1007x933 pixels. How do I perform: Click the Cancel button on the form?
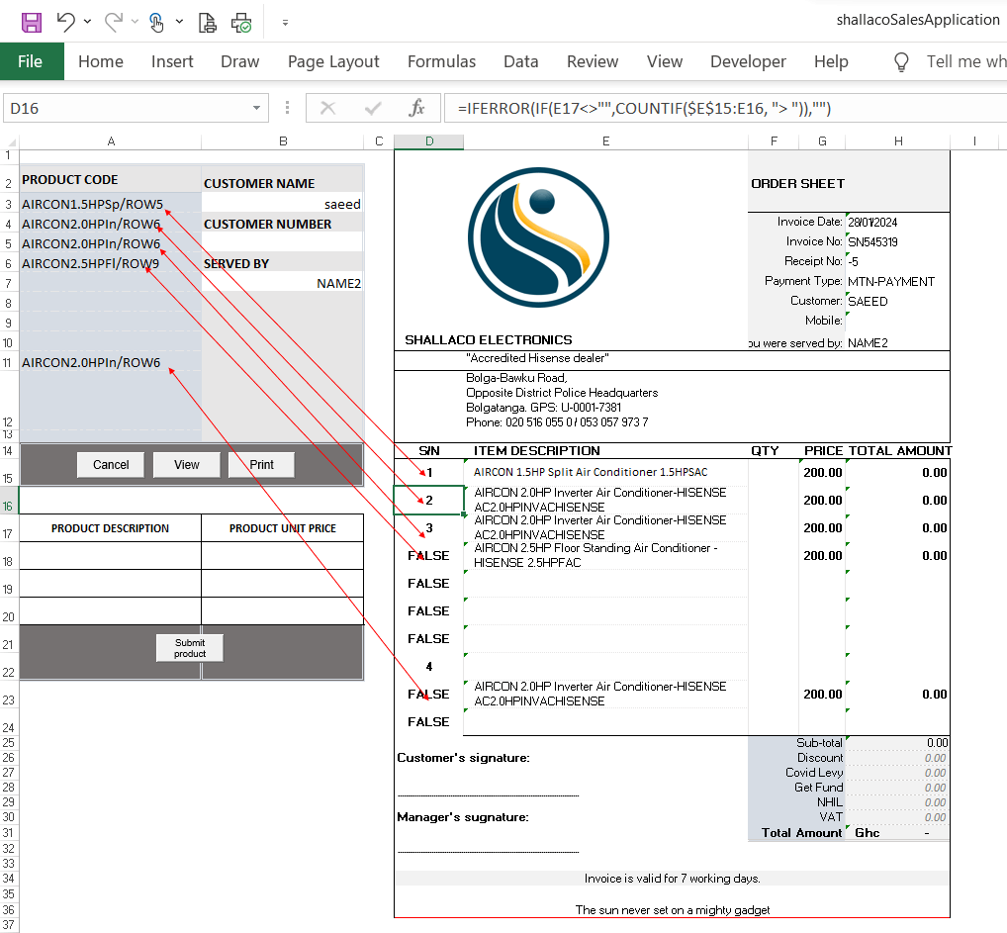[x=111, y=465]
